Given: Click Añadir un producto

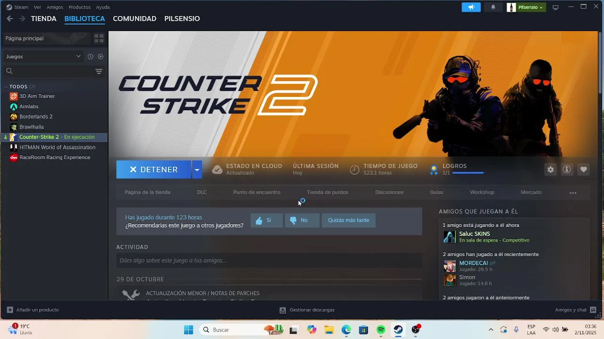Looking at the screenshot, I should point(33,310).
